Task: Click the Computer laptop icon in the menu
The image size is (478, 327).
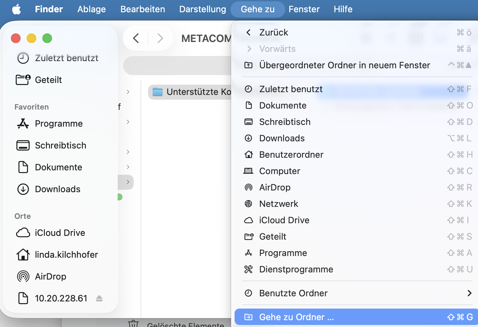Action: (x=249, y=171)
